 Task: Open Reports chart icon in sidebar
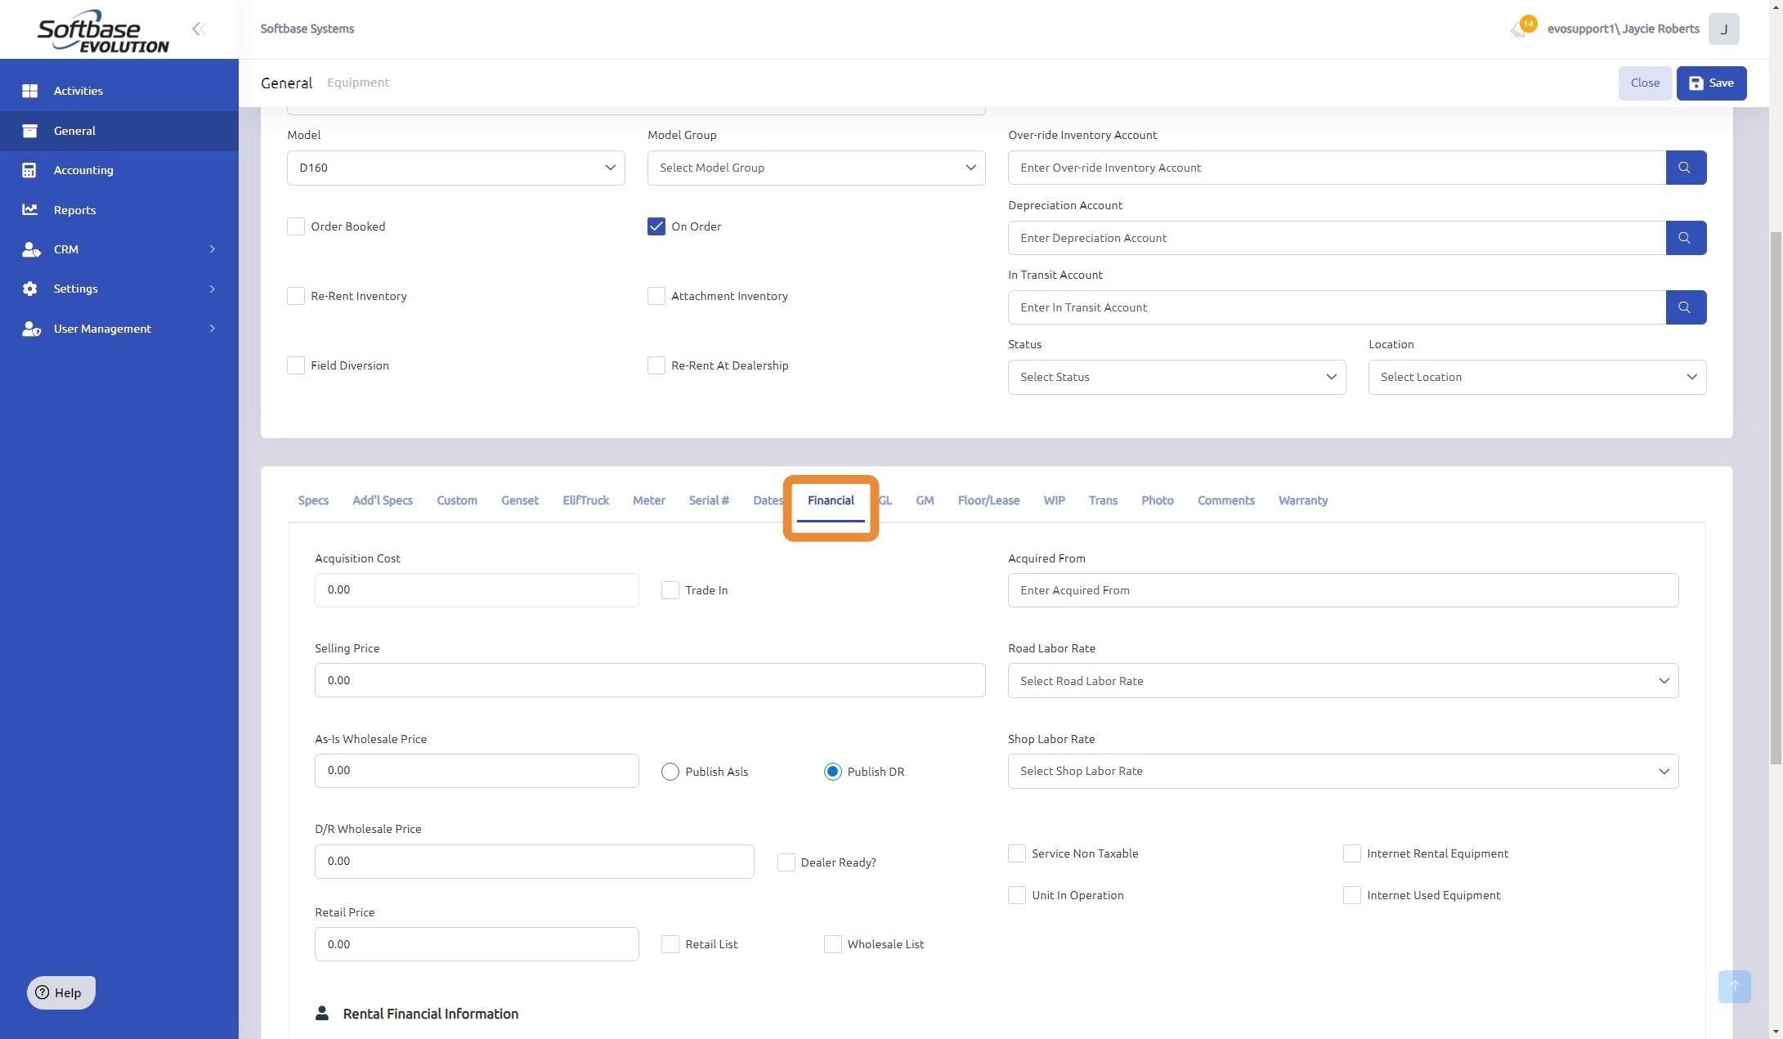30,210
